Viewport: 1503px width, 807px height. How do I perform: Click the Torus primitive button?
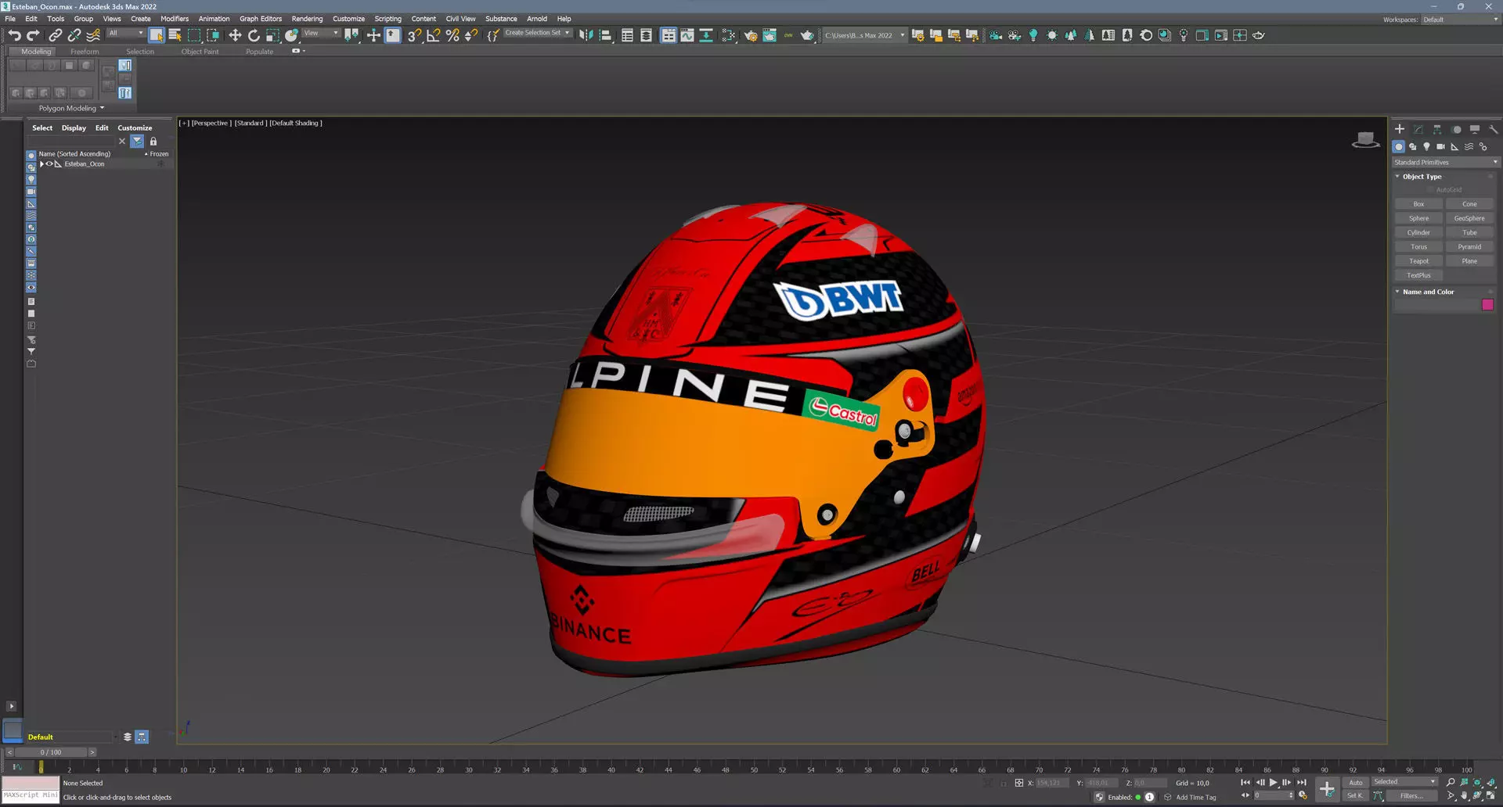1418,247
